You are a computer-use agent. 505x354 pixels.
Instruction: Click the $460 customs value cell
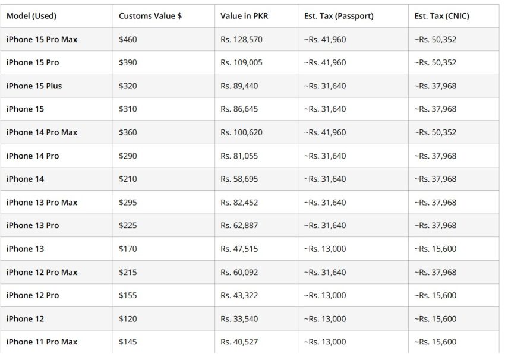pyautogui.click(x=128, y=39)
